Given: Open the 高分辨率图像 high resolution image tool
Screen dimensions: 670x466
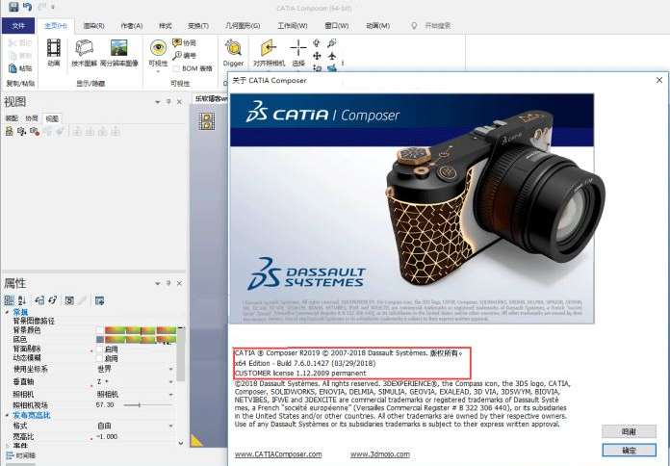Looking at the screenshot, I should click(119, 49).
